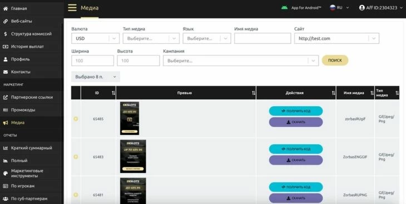Click СКАЧАТЬ for ZorbasENGGIF
The height and width of the screenshot is (204, 406).
click(x=296, y=160)
